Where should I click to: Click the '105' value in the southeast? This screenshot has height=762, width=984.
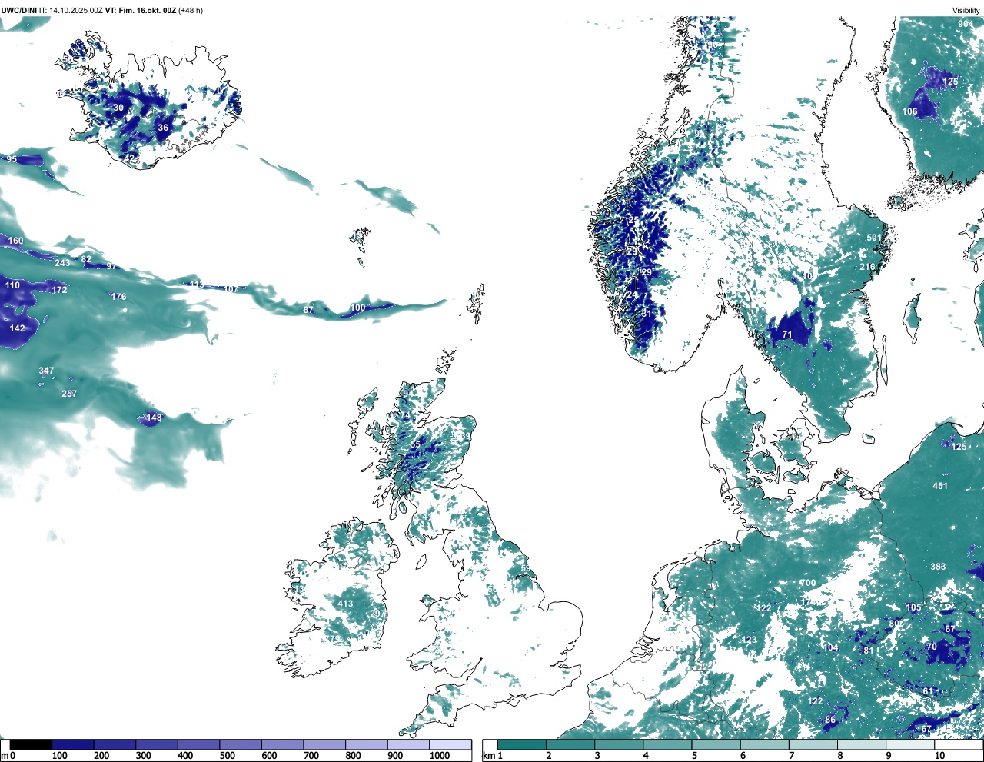(913, 607)
